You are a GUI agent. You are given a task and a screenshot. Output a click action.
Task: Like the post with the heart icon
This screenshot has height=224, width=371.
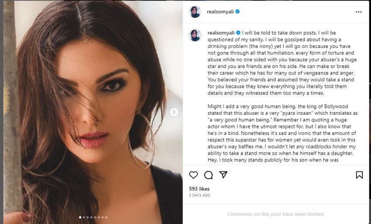[193, 175]
